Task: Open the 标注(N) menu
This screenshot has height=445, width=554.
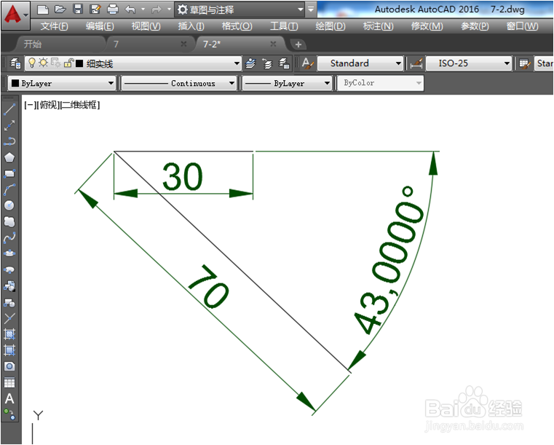Action: 379,26
